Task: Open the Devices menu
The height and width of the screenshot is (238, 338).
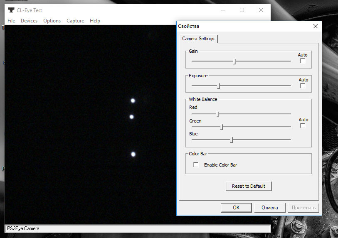Action: point(29,21)
